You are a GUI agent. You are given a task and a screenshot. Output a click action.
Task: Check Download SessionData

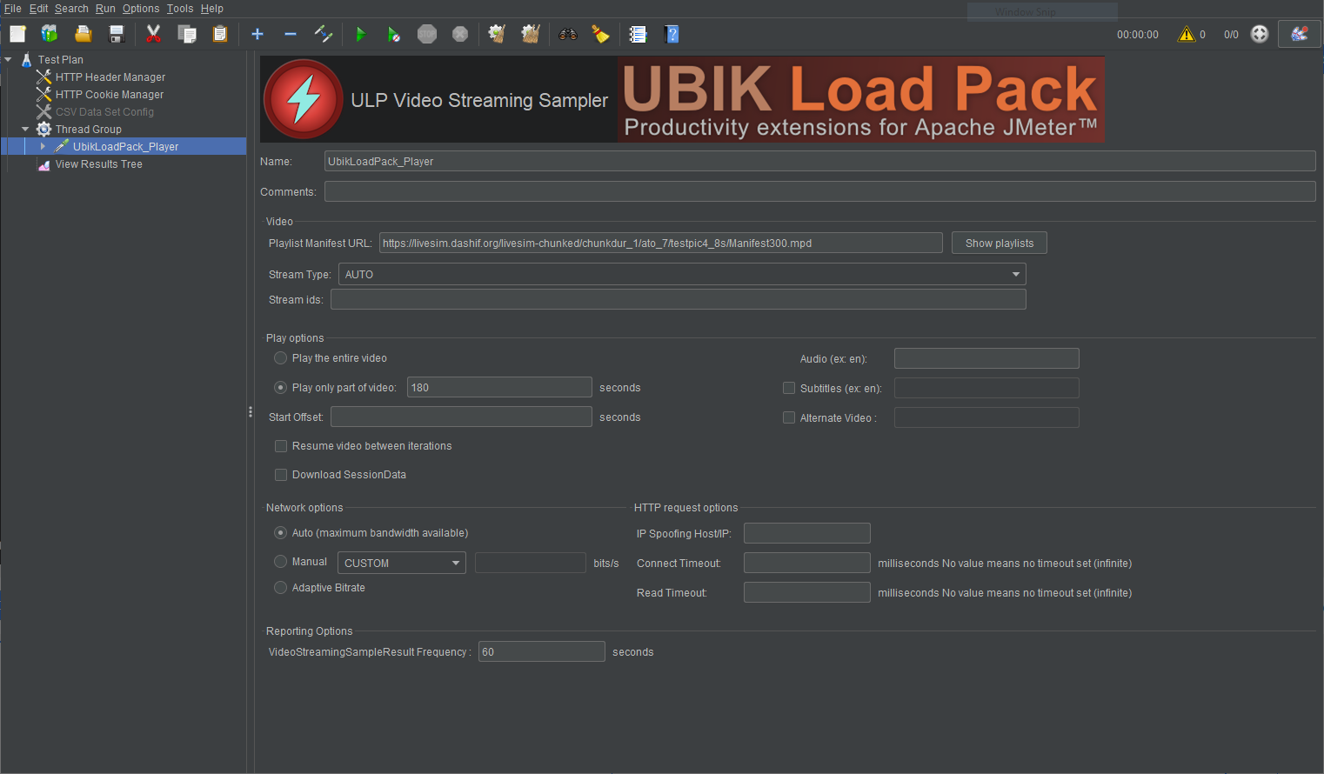(281, 475)
